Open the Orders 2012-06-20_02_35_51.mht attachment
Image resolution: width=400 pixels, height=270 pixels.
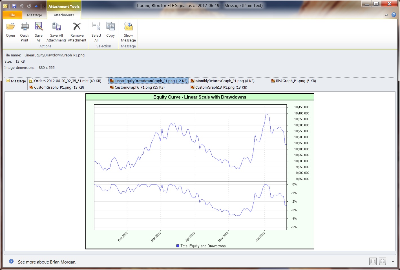click(x=65, y=81)
